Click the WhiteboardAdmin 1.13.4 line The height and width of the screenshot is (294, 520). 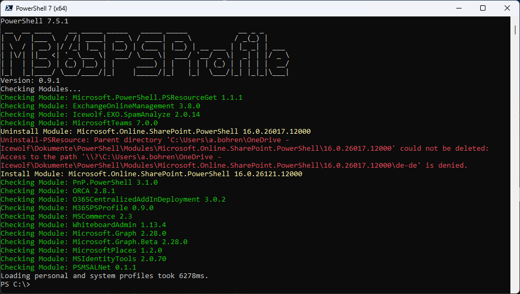click(x=83, y=224)
